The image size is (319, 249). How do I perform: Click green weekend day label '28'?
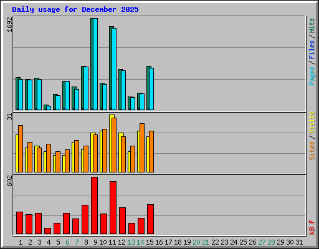click(x=271, y=242)
